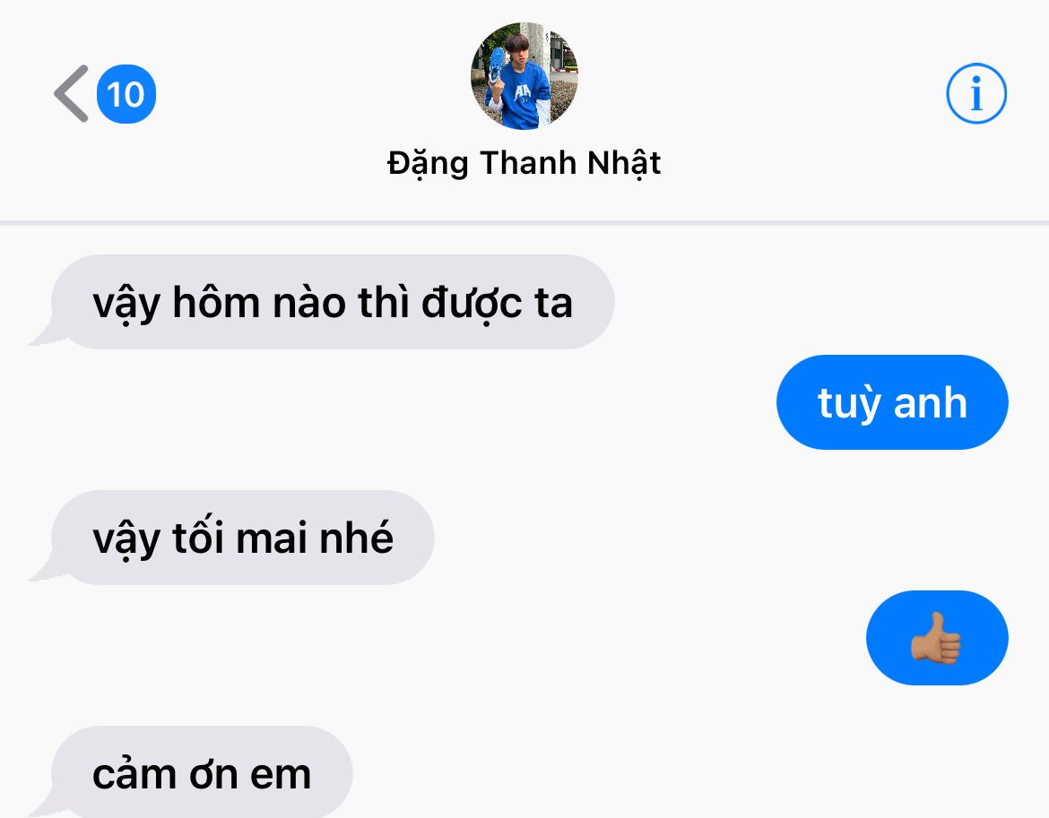Image resolution: width=1049 pixels, height=818 pixels.
Task: Tap the word 'vậy' in 'vậy tối mai nhé'
Action: coord(126,540)
